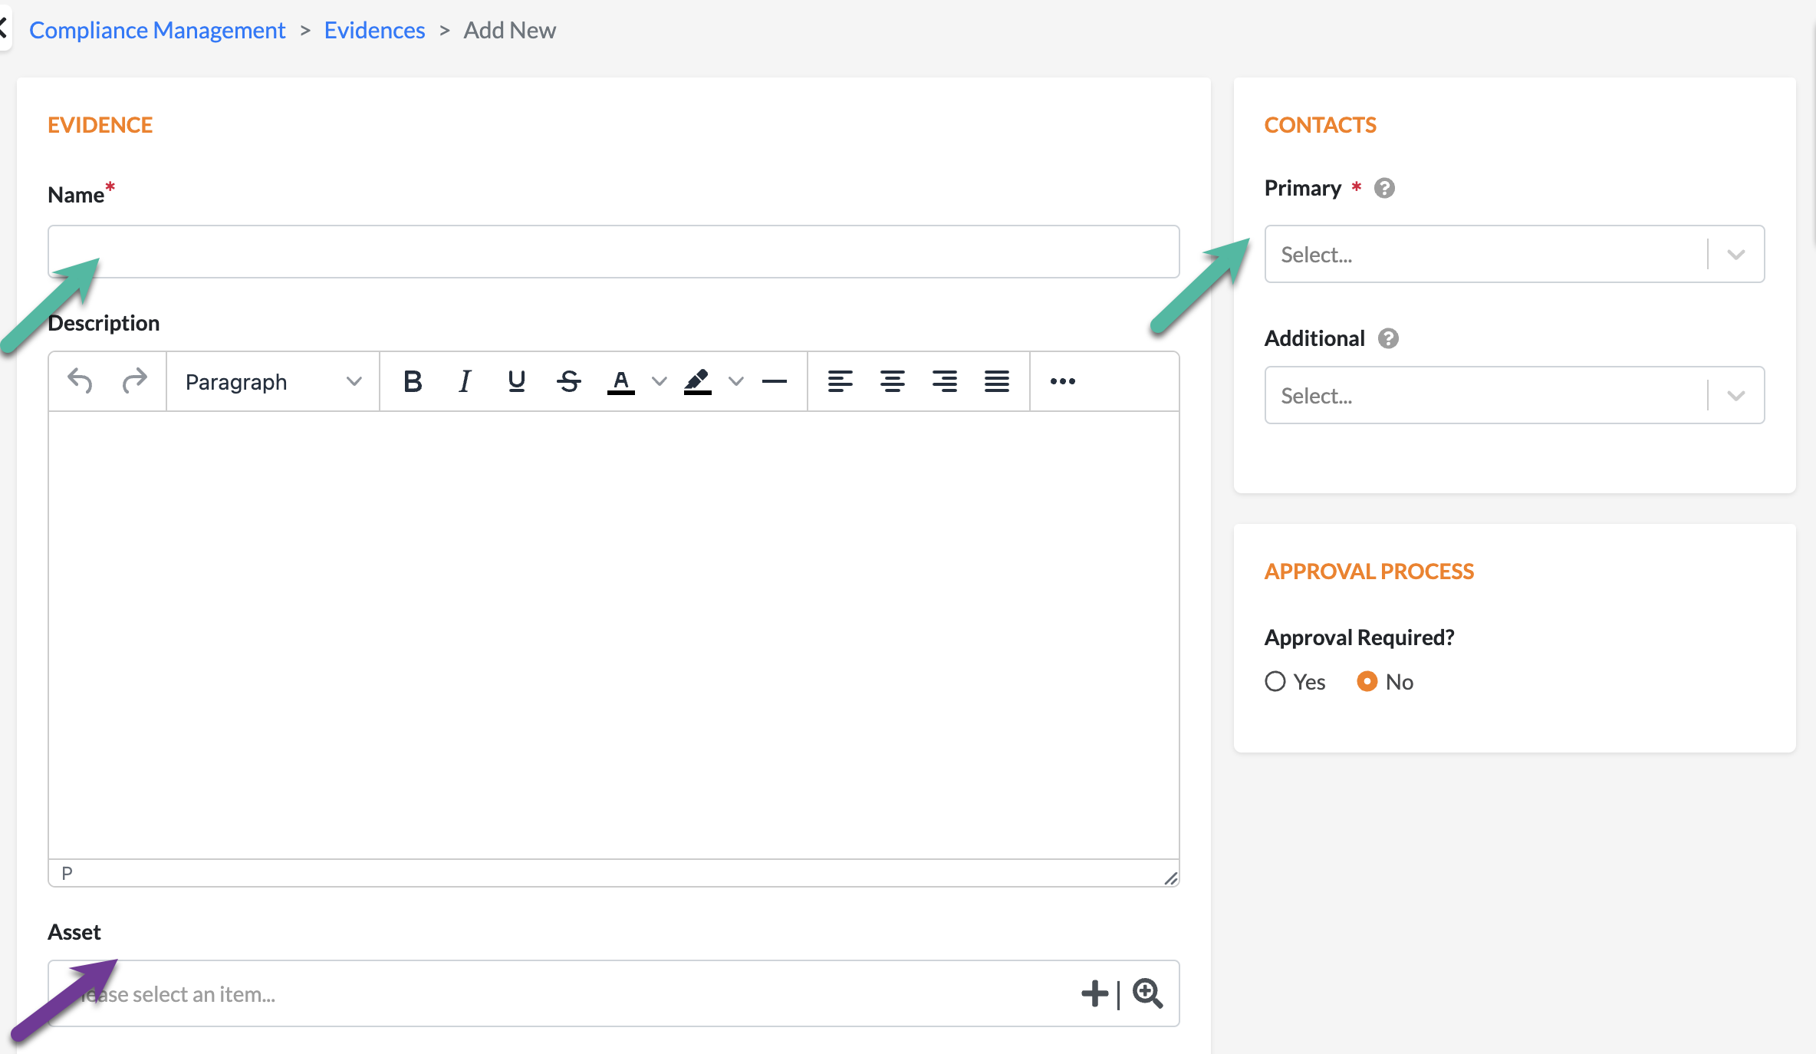Select Yes for Approval Required
1816x1054 pixels.
coord(1275,681)
